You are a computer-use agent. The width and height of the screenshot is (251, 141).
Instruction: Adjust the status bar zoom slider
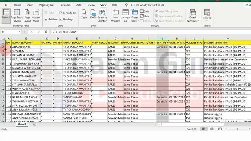click(238, 129)
